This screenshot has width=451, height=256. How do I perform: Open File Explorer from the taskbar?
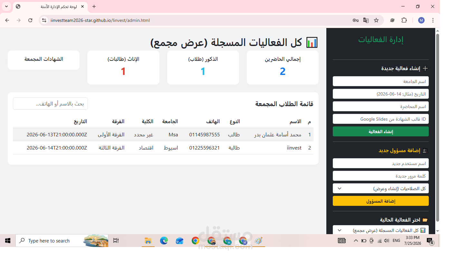pyautogui.click(x=148, y=241)
